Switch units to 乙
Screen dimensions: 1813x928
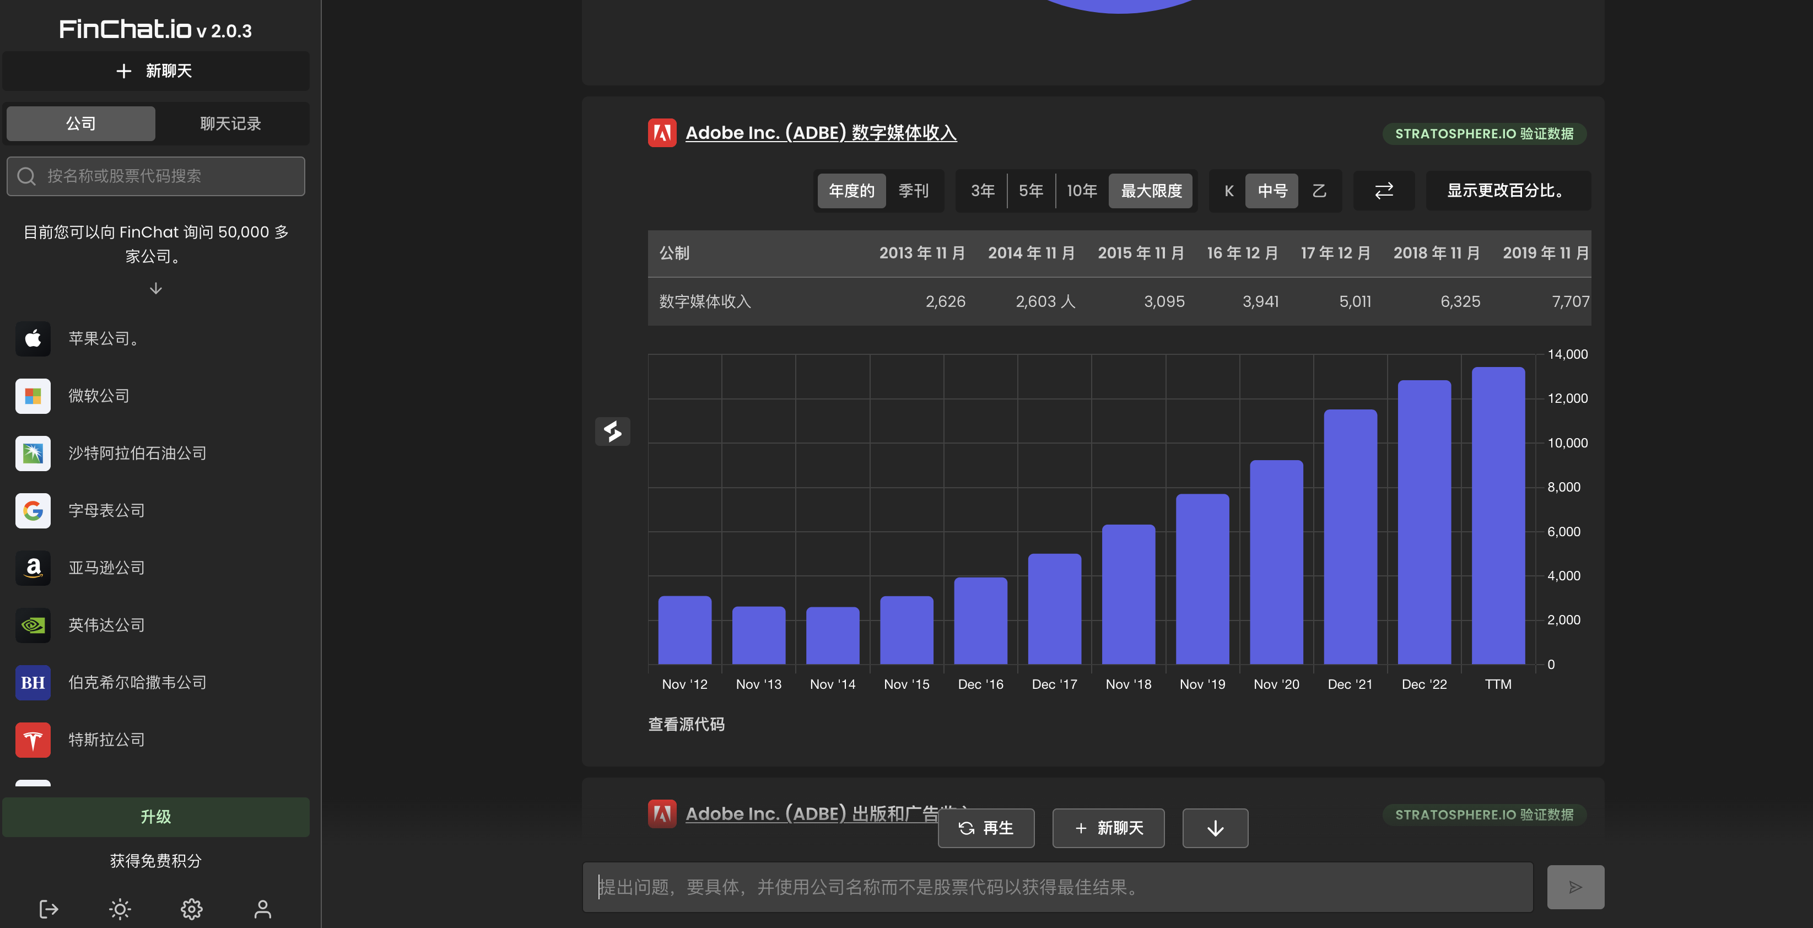1319,191
